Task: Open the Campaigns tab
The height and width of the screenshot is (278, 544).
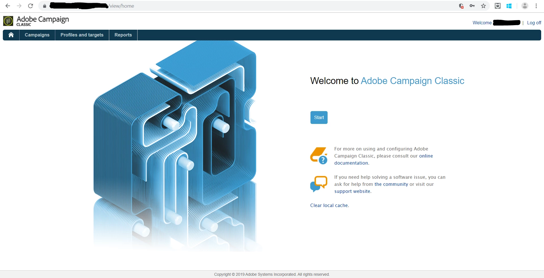Action: 37,35
